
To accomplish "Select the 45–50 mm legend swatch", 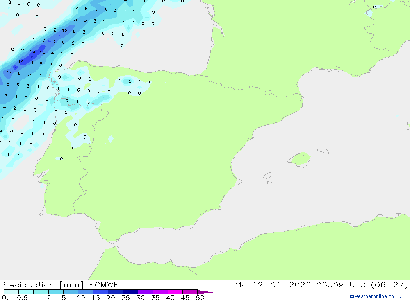I will [x=190, y=292].
